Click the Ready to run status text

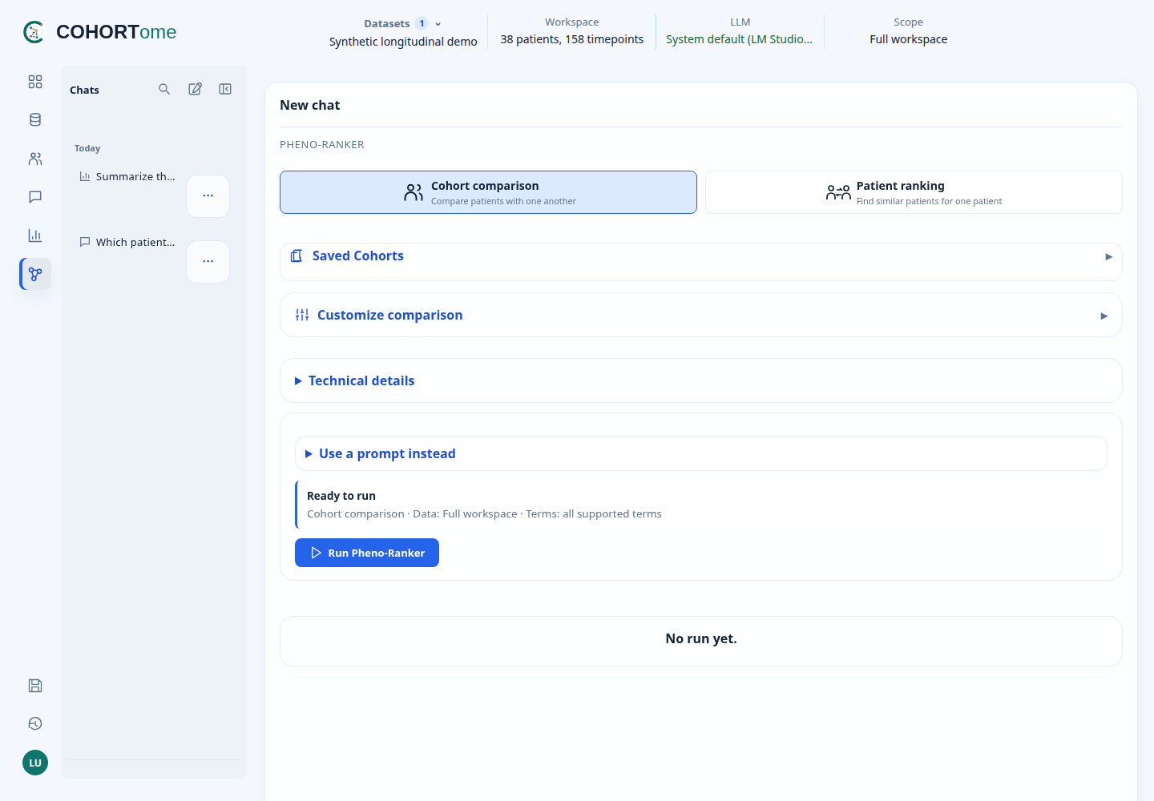coord(341,496)
